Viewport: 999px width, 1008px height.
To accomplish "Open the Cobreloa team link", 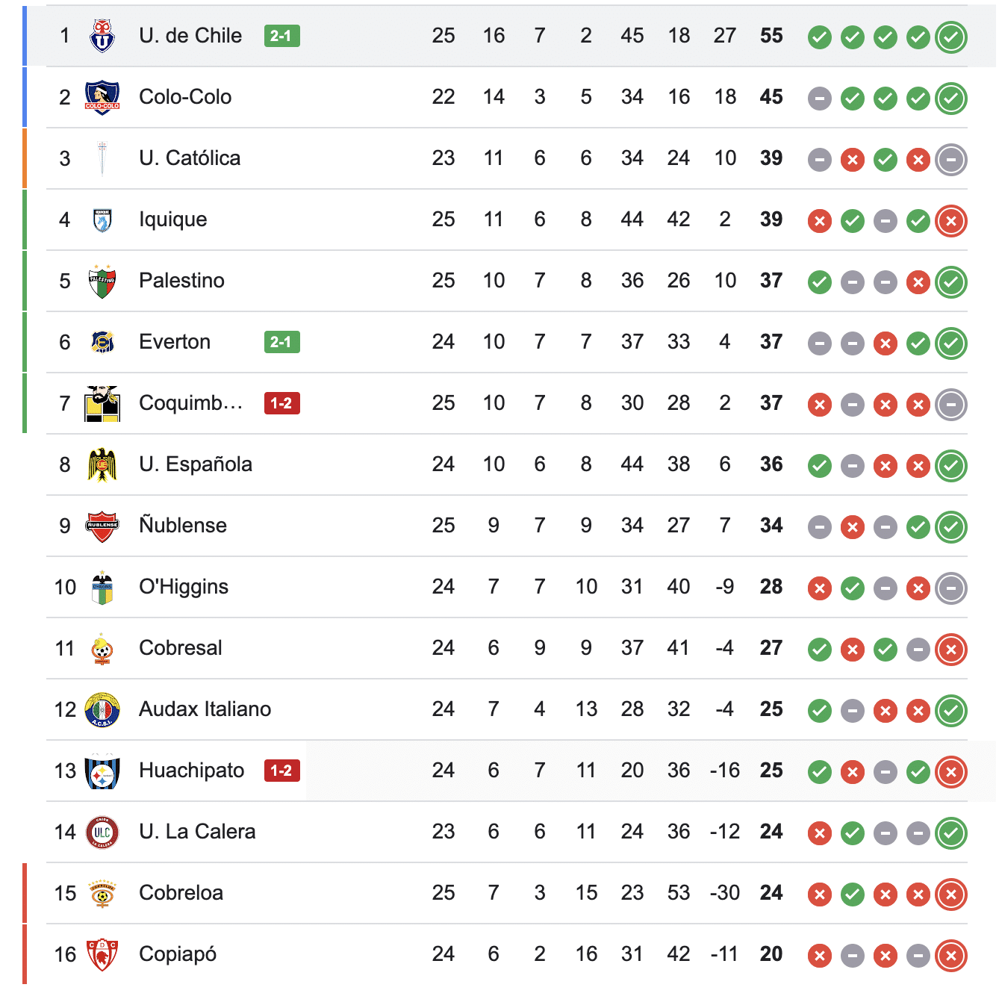I will click(x=181, y=893).
